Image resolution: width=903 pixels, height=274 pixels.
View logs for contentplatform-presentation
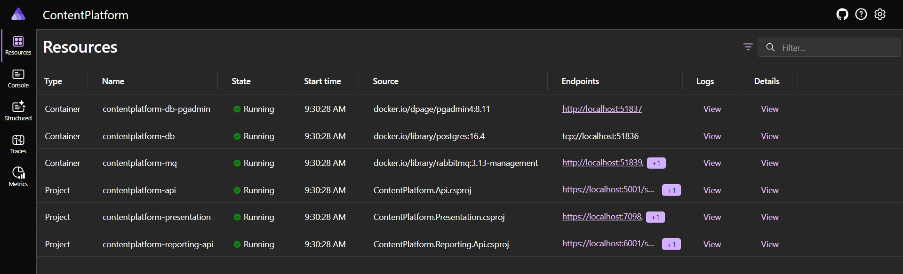coord(712,217)
